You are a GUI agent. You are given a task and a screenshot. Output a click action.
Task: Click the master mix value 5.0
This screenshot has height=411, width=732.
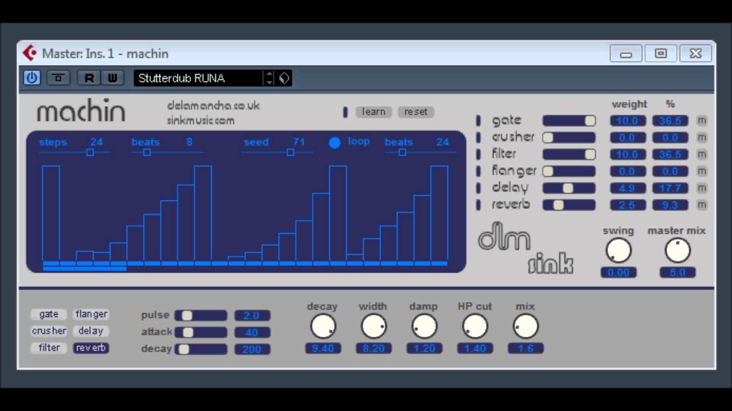678,273
